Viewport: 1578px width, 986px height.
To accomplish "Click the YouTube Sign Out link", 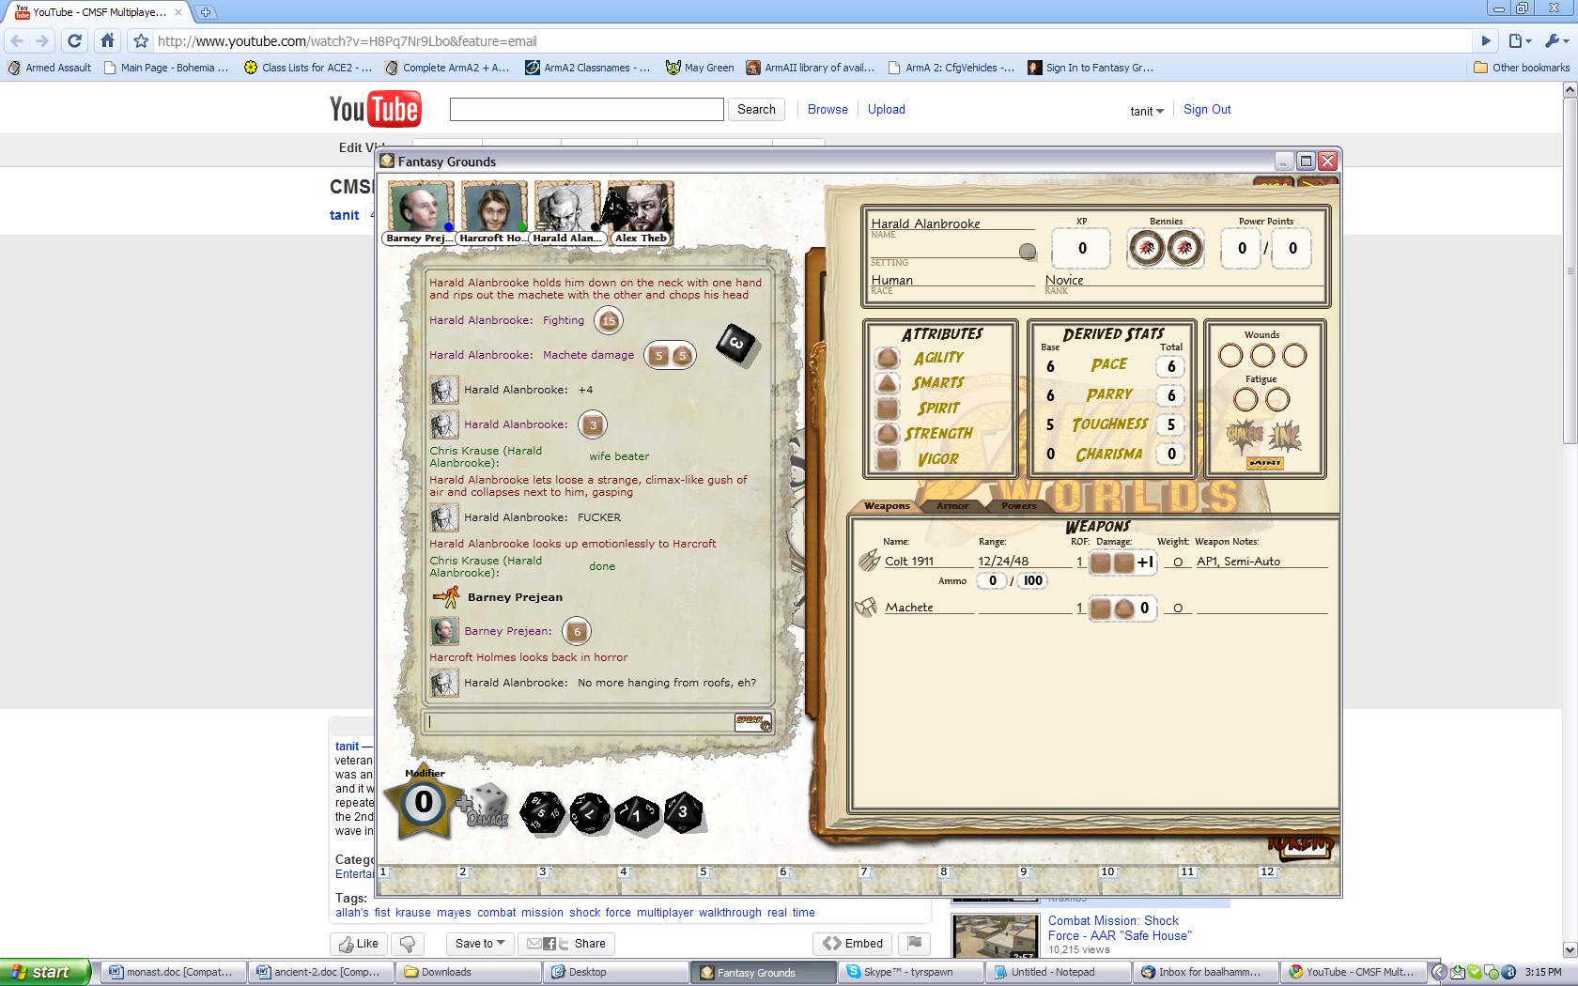I will point(1207,109).
